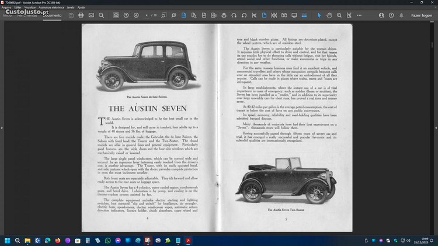
Task: Open the Arquivo menu
Action: click(x=6, y=8)
